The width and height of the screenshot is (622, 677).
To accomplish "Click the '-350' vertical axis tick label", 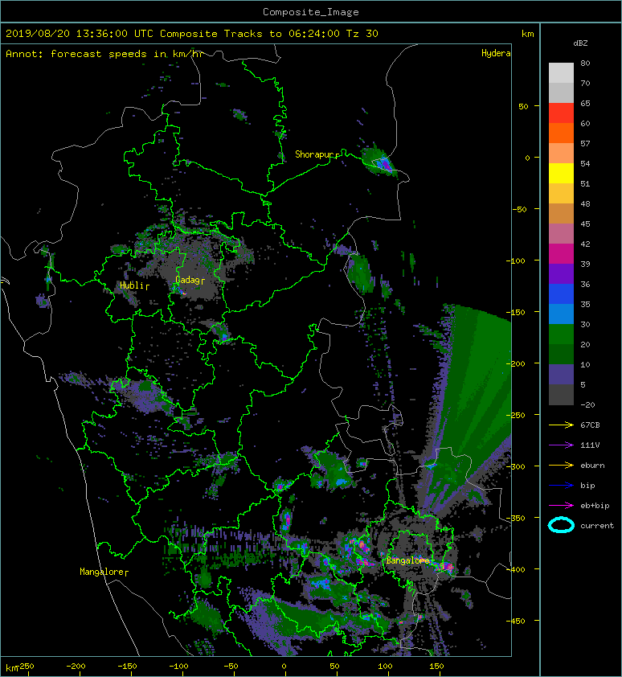I will click(516, 518).
